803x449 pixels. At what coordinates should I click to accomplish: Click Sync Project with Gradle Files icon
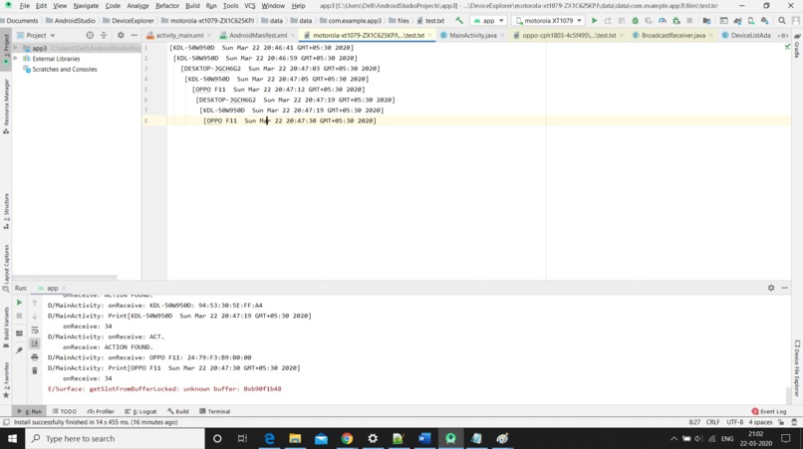(737, 21)
